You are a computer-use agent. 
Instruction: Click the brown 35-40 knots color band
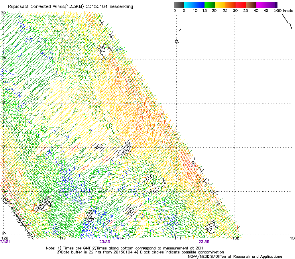(251, 5)
